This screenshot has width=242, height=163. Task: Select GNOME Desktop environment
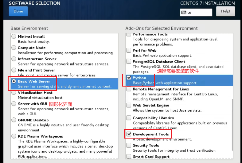click(14, 120)
